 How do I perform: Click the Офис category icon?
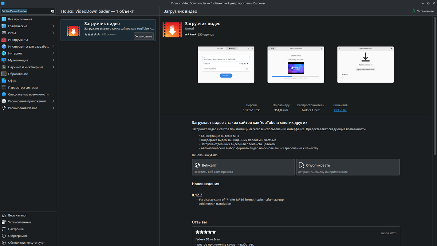[4, 81]
